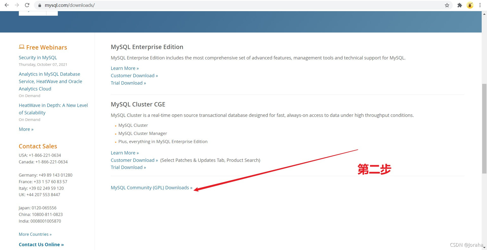Click the Free Webinars laptop icon

(22, 47)
